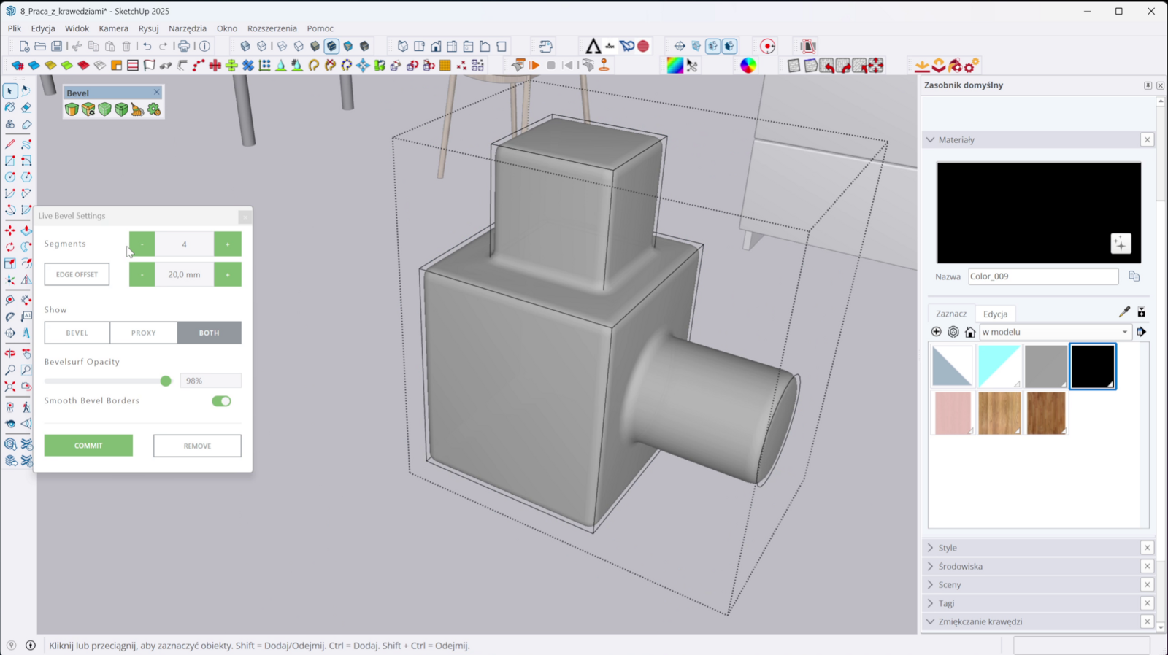The image size is (1168, 655).
Task: Open the Rozszerzenia menu
Action: [272, 28]
